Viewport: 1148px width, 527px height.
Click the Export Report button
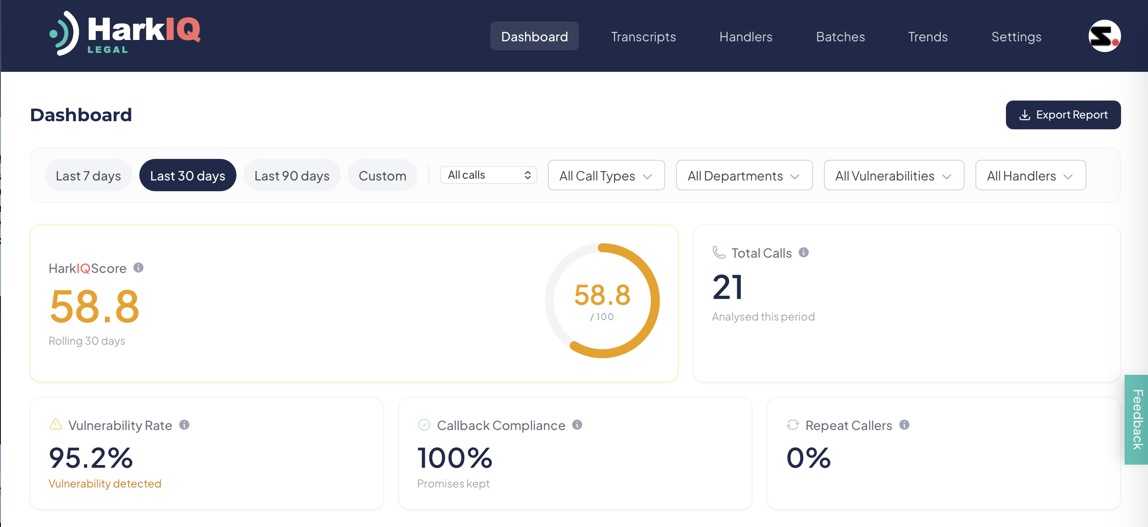coord(1063,114)
